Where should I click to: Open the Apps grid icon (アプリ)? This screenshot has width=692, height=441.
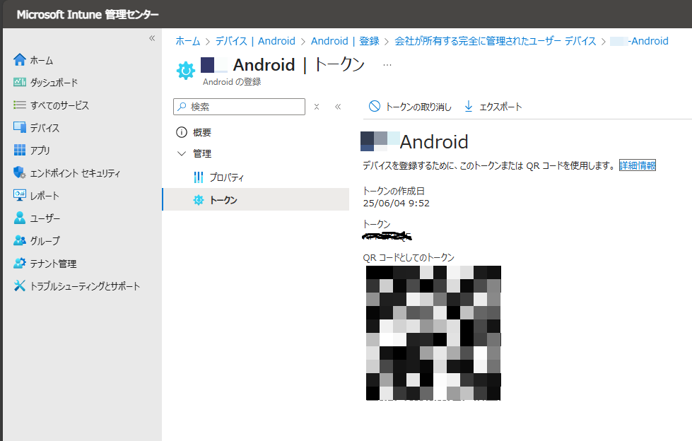[19, 150]
